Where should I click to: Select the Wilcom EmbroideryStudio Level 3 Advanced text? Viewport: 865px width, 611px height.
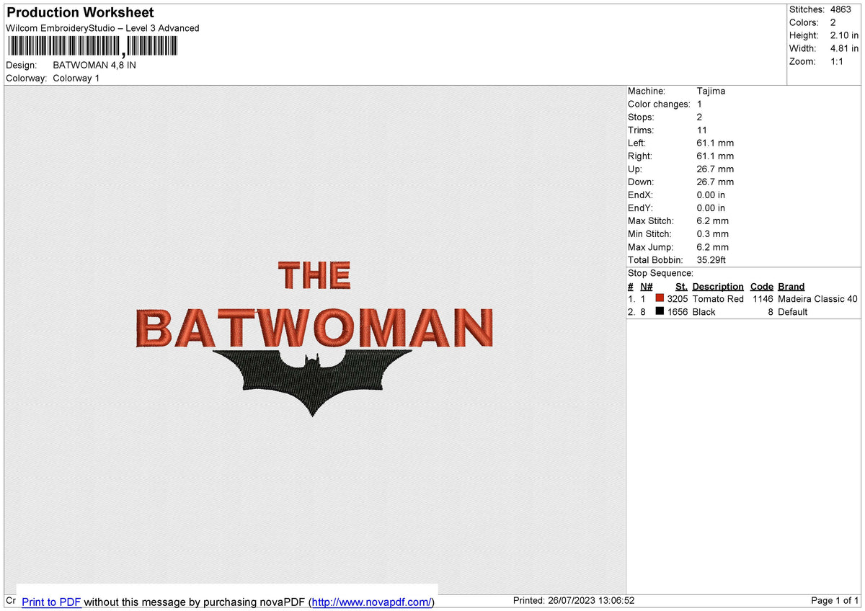tap(102, 28)
